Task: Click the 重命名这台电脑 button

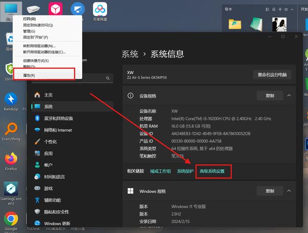Action: tap(272, 75)
